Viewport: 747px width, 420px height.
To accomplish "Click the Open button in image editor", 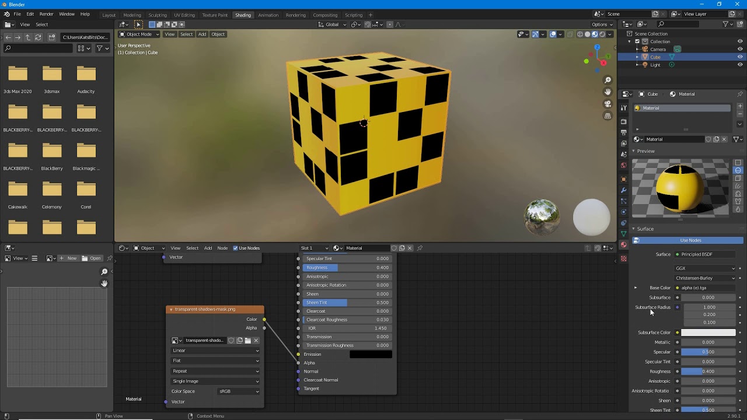I will 92,258.
